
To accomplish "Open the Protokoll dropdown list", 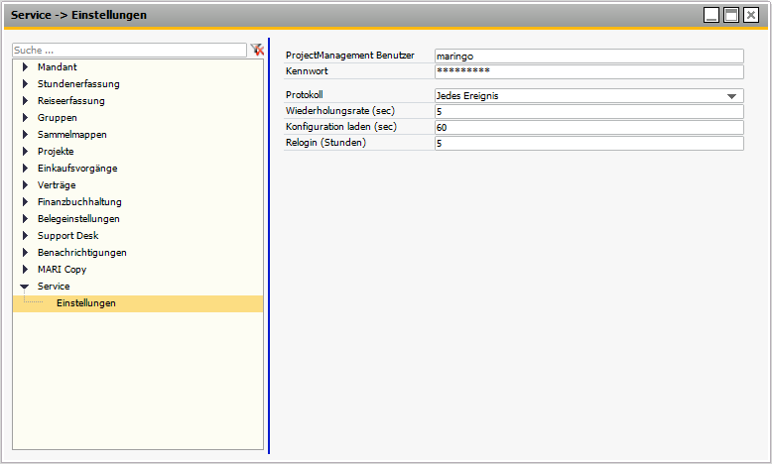I will [732, 95].
